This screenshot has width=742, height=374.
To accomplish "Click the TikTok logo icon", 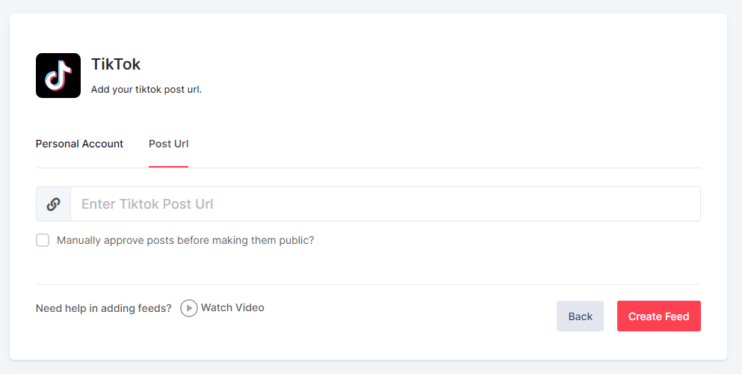I will [58, 76].
